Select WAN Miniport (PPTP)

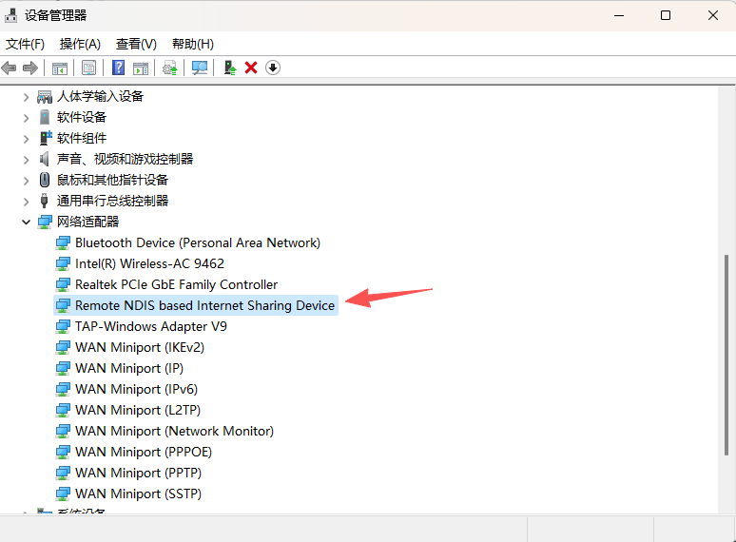click(x=139, y=473)
